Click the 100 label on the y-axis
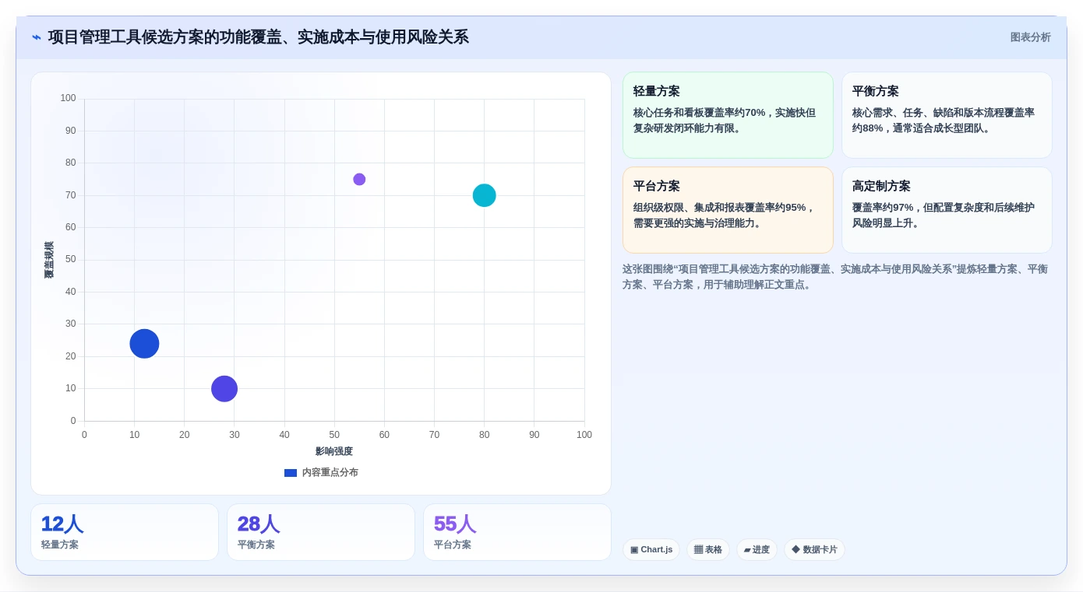Screen dimensions: 1083x592 click(x=69, y=99)
